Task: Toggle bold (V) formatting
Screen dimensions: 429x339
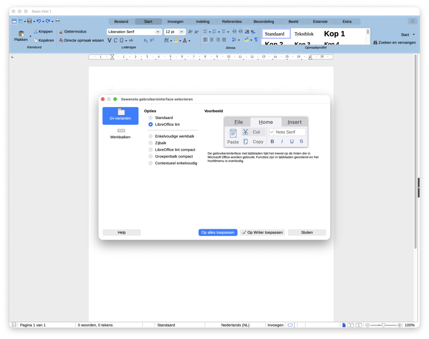Action: click(x=109, y=40)
